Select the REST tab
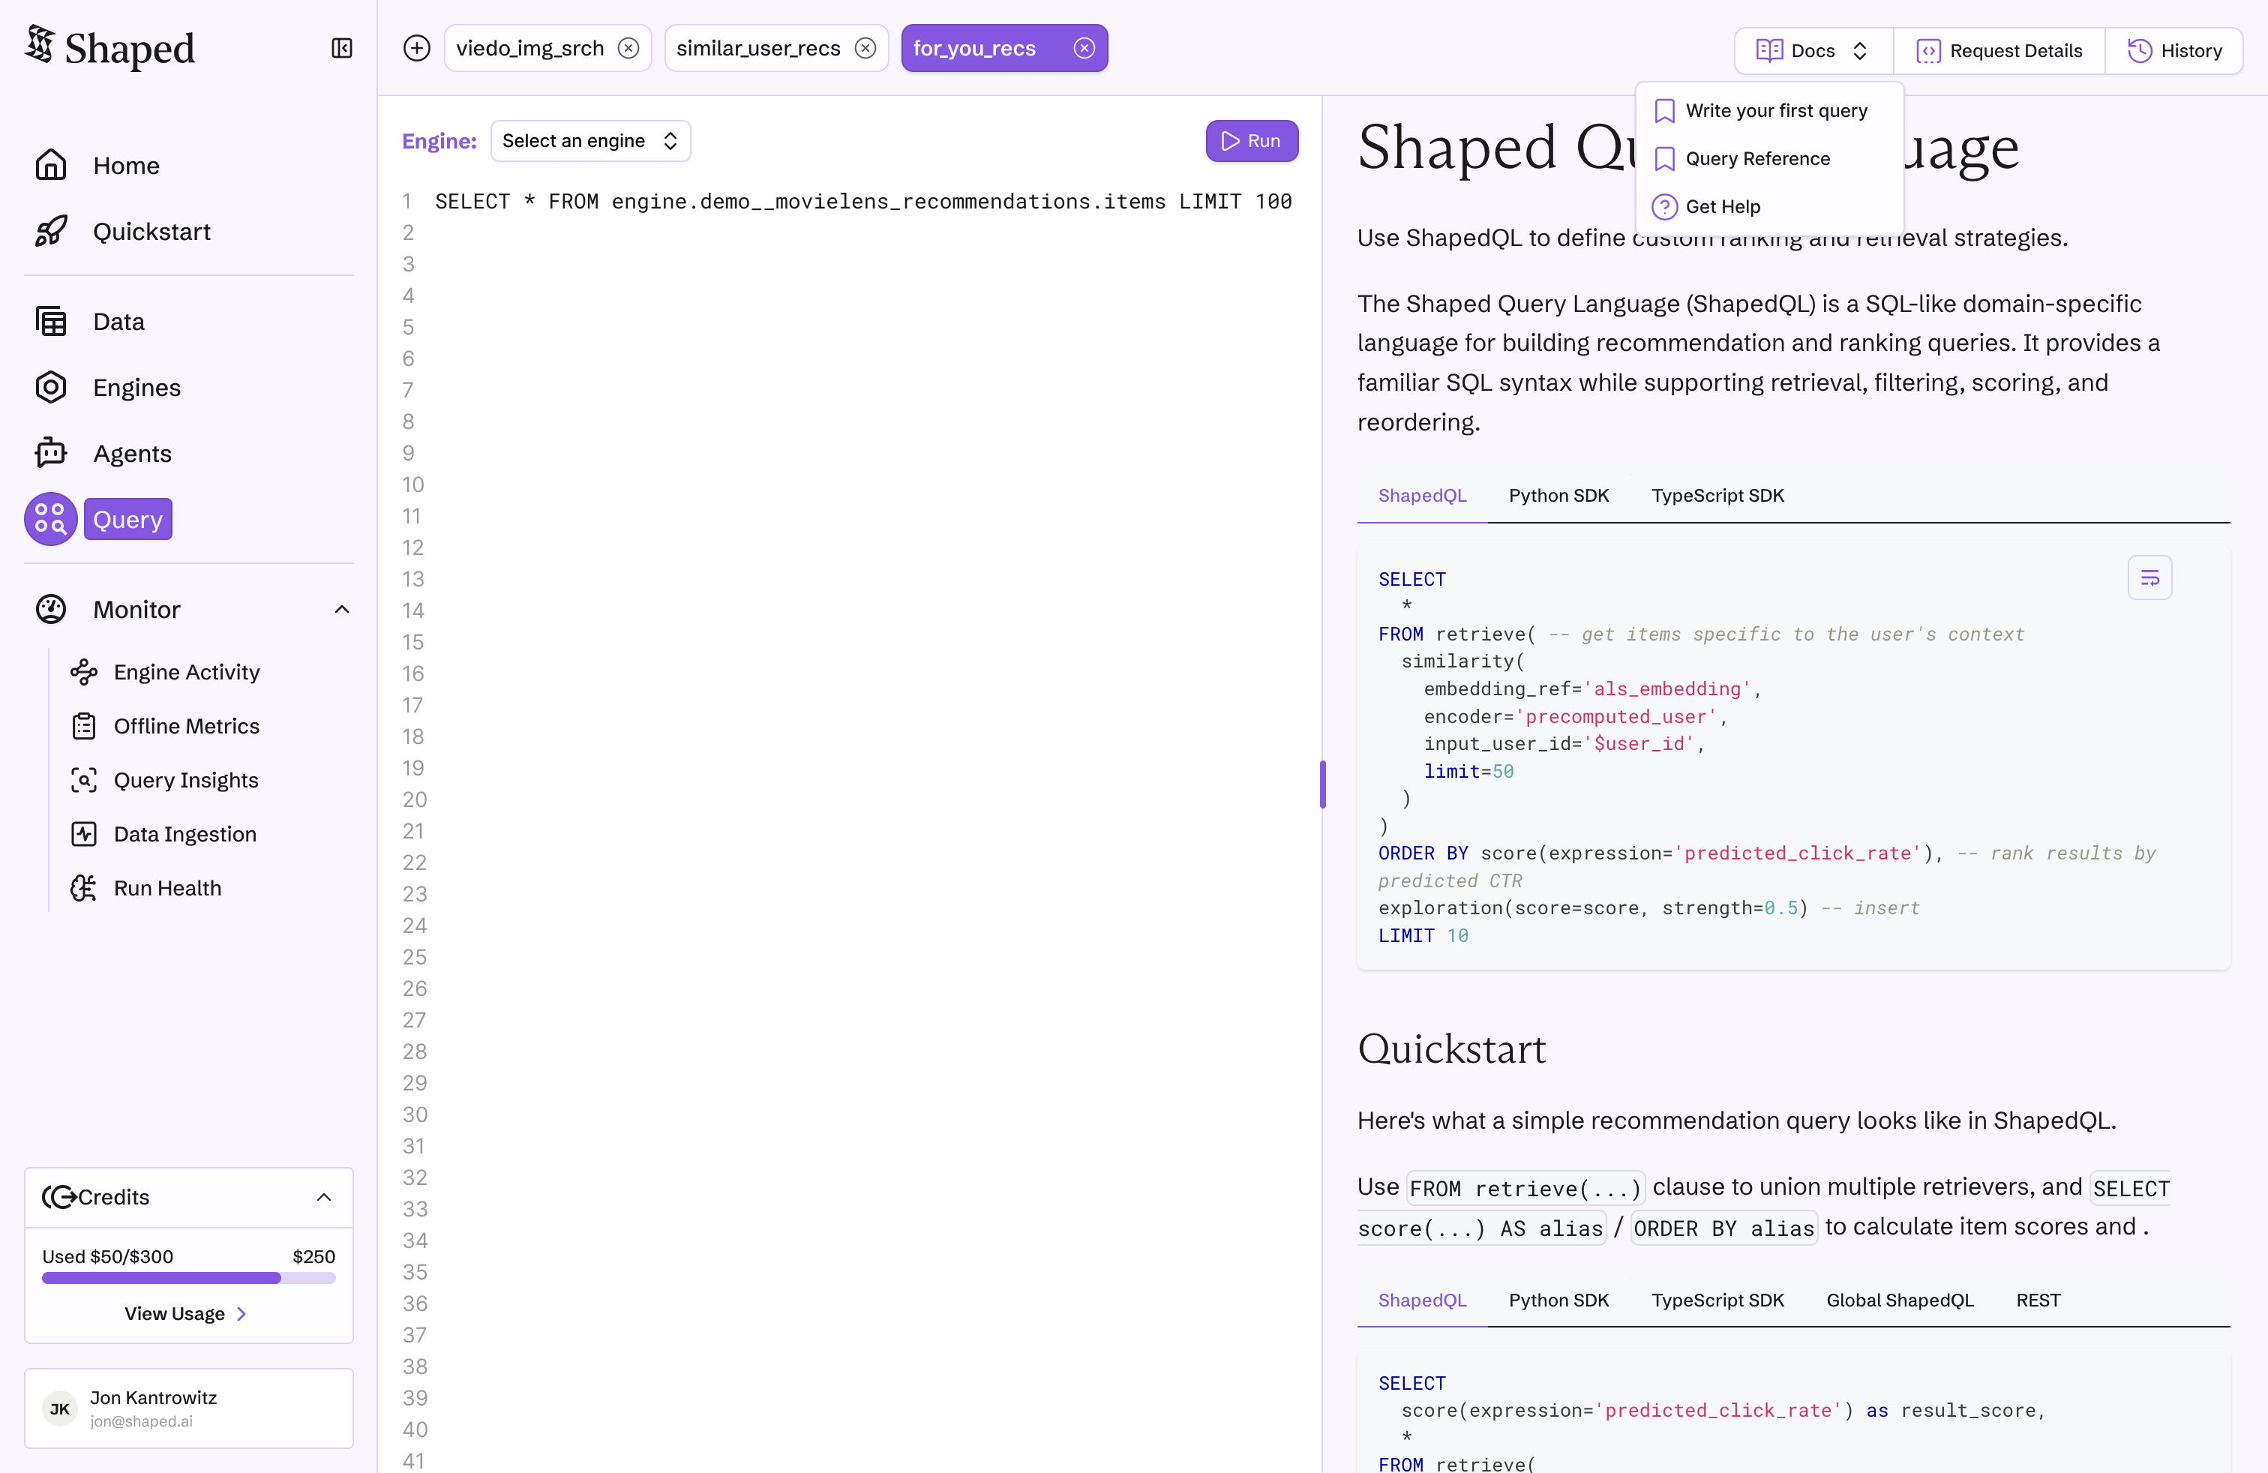This screenshot has height=1473, width=2268. tap(2038, 1300)
